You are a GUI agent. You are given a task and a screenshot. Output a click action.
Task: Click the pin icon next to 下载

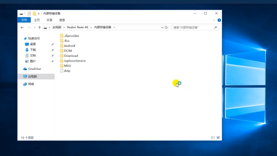52,50
